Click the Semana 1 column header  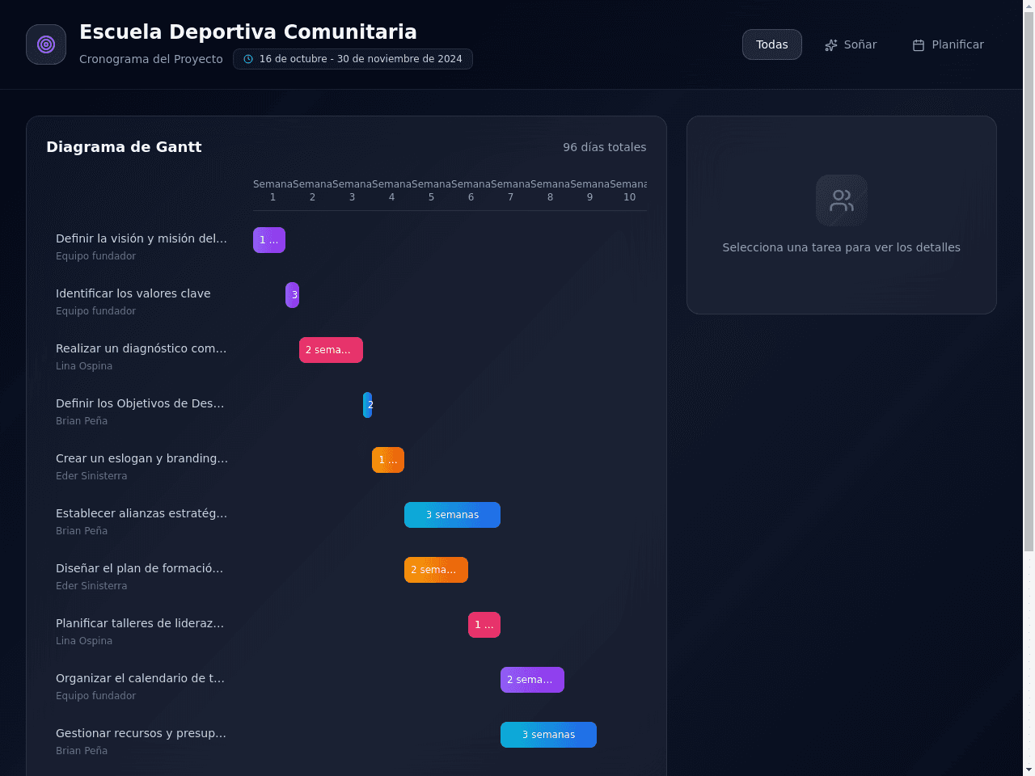tap(272, 191)
